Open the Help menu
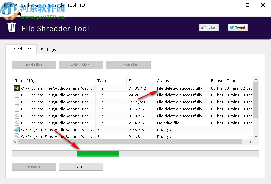The width and height of the screenshot is (271, 184). click(x=18, y=14)
